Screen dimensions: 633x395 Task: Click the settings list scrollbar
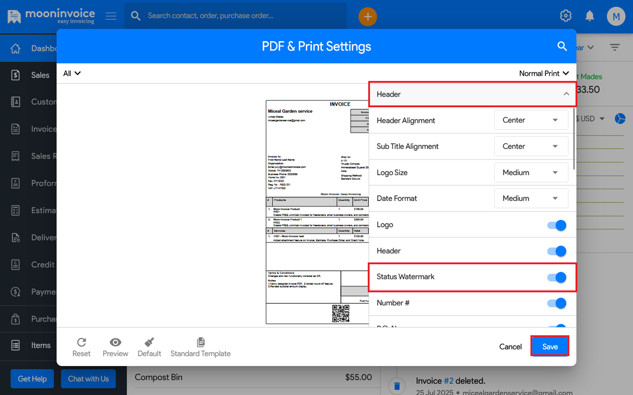[x=574, y=140]
